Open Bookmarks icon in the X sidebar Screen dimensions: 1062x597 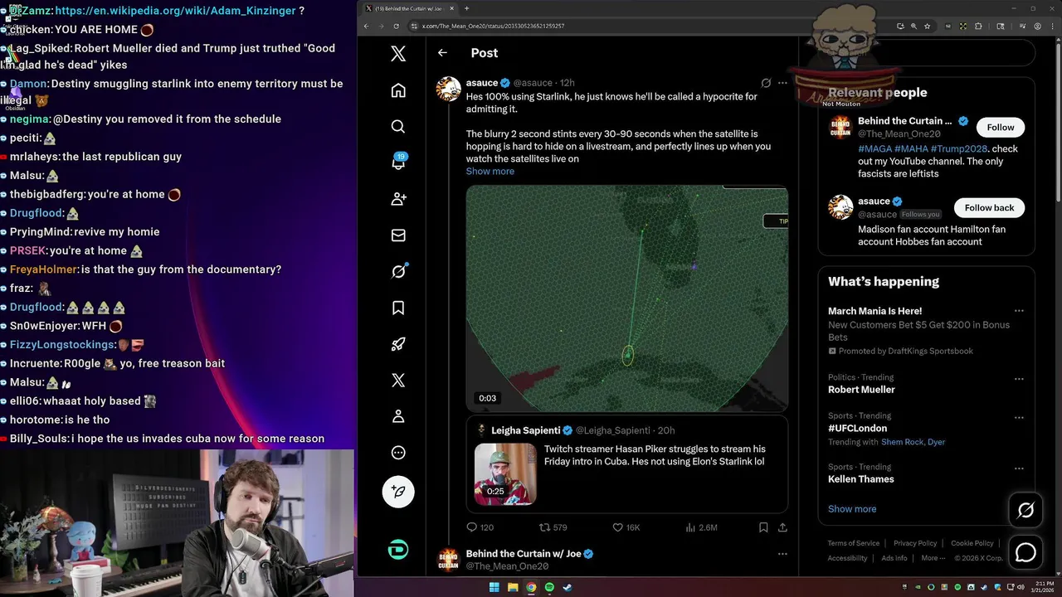tap(398, 308)
